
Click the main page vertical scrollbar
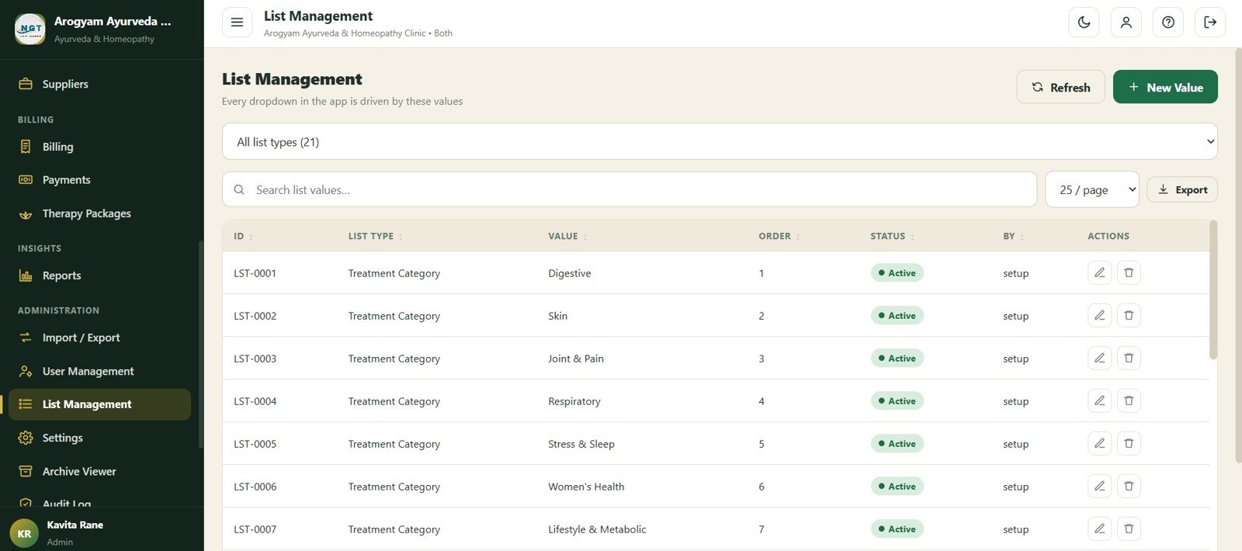(1237, 256)
